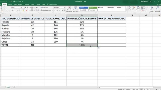This screenshot has height=90, width=161.
Task: Open Borrar clear dropdown
Action: [144, 11]
